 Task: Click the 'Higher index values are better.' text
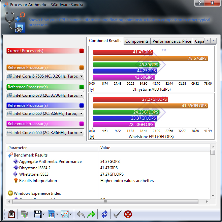[x=127, y=181]
